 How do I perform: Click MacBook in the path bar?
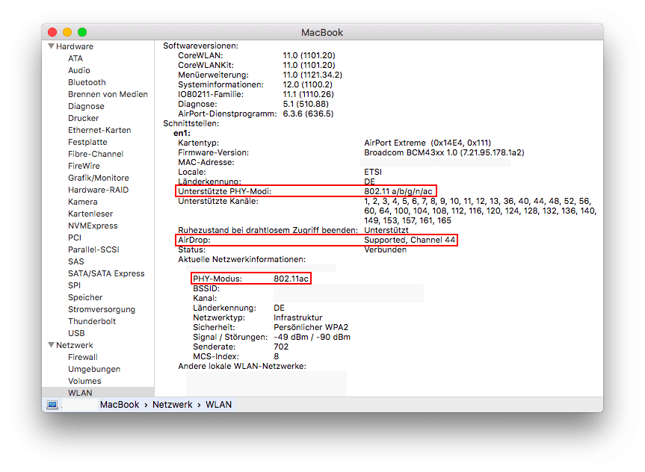[x=120, y=405]
